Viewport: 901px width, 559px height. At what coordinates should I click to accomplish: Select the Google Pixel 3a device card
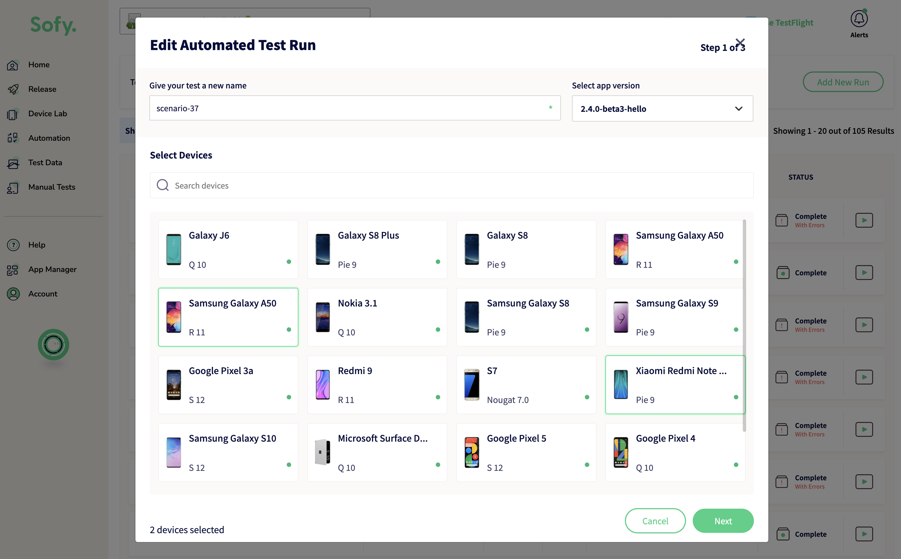click(x=228, y=385)
